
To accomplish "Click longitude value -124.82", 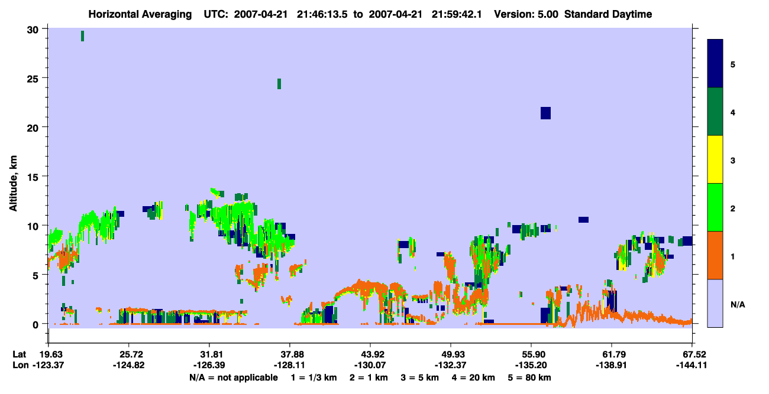I will tap(128, 365).
